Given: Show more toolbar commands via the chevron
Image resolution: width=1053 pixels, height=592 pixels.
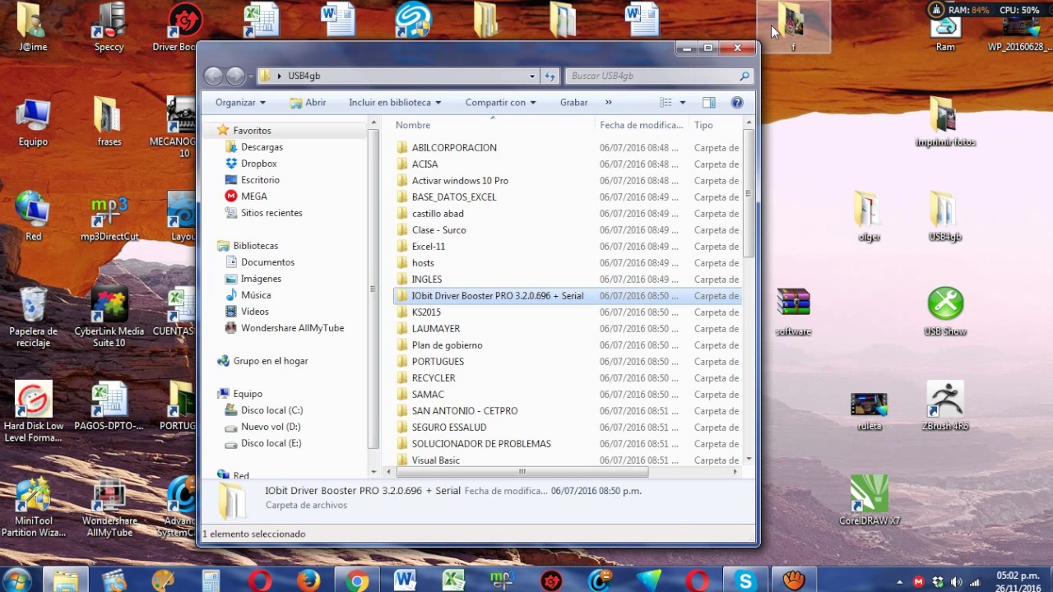Looking at the screenshot, I should click(609, 103).
